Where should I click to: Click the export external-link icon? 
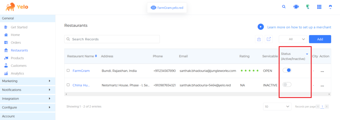(269, 39)
